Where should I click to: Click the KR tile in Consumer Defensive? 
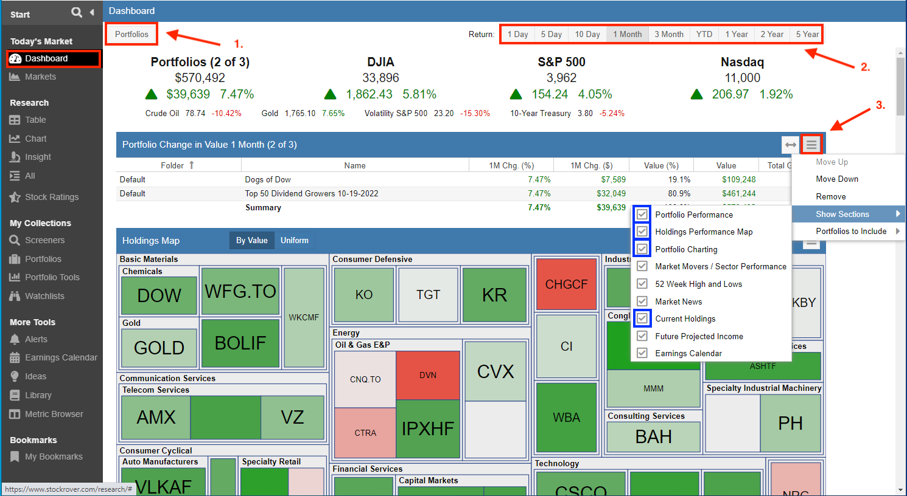(494, 295)
